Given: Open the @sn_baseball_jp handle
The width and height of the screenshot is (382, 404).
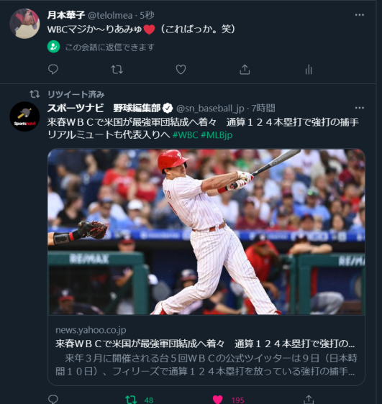Looking at the screenshot, I should coord(210,109).
